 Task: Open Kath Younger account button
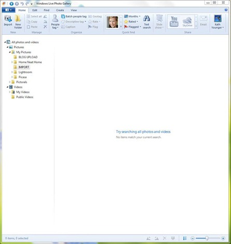click(218, 22)
